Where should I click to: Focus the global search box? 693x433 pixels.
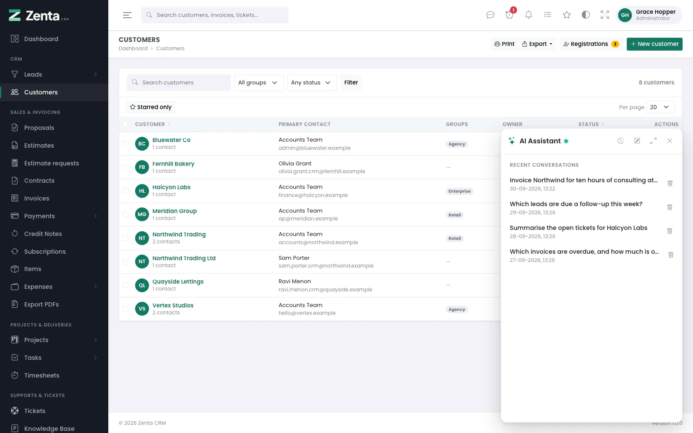(215, 15)
